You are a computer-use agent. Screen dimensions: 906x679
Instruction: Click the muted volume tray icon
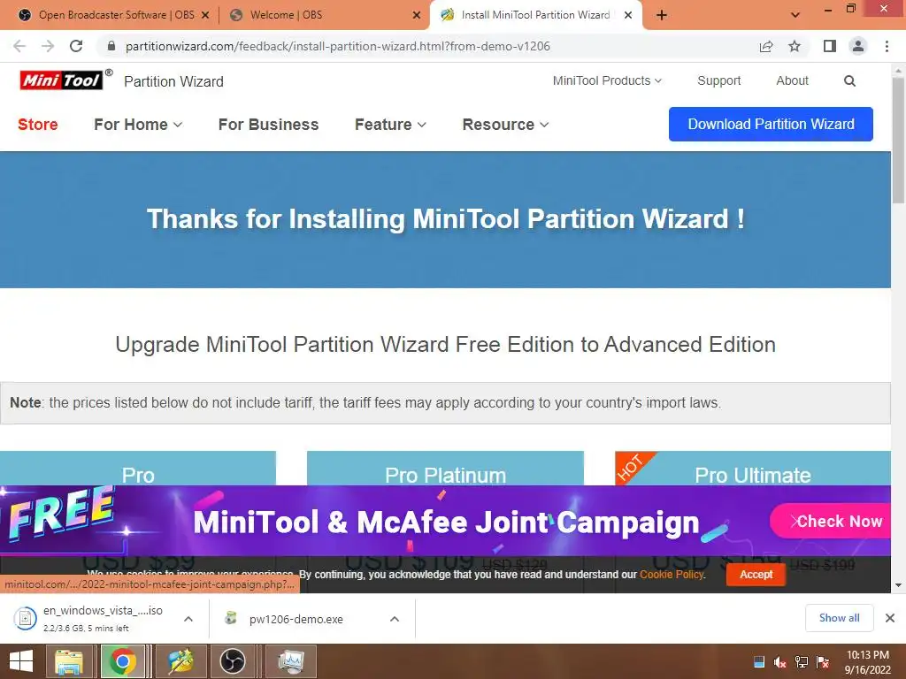[780, 662]
